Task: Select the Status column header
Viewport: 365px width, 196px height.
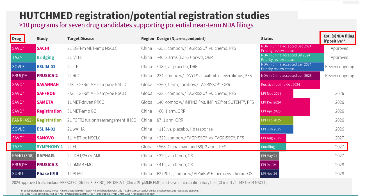Action: pyautogui.click(x=267, y=39)
